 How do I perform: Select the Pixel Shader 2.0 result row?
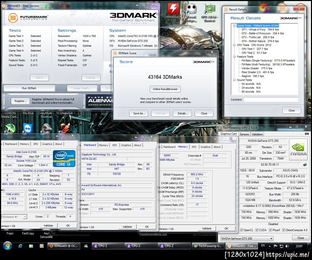[x=258, y=72]
